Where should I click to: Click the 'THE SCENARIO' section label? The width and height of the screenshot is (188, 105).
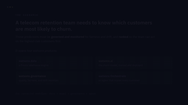[27, 15]
